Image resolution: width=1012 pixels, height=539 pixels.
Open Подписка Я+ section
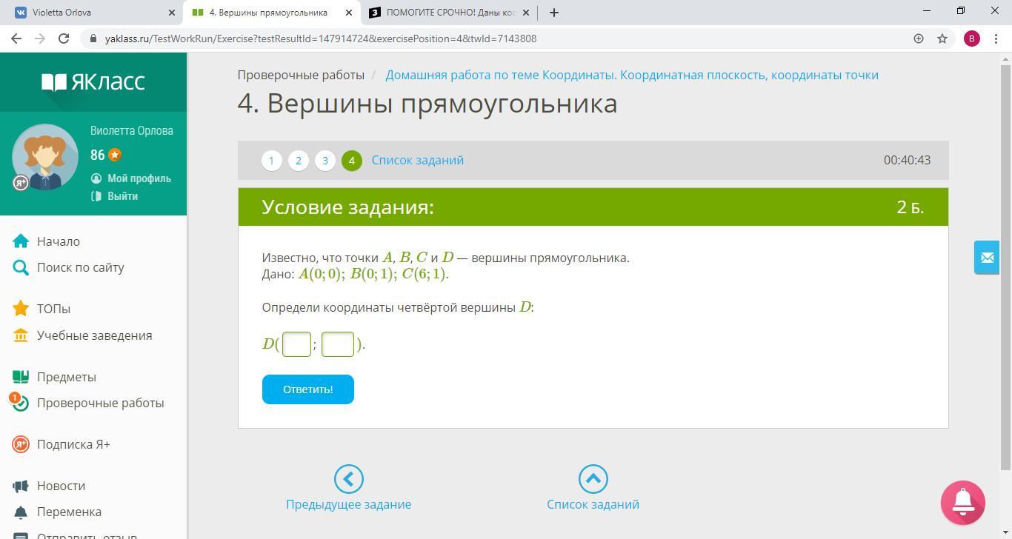(73, 444)
